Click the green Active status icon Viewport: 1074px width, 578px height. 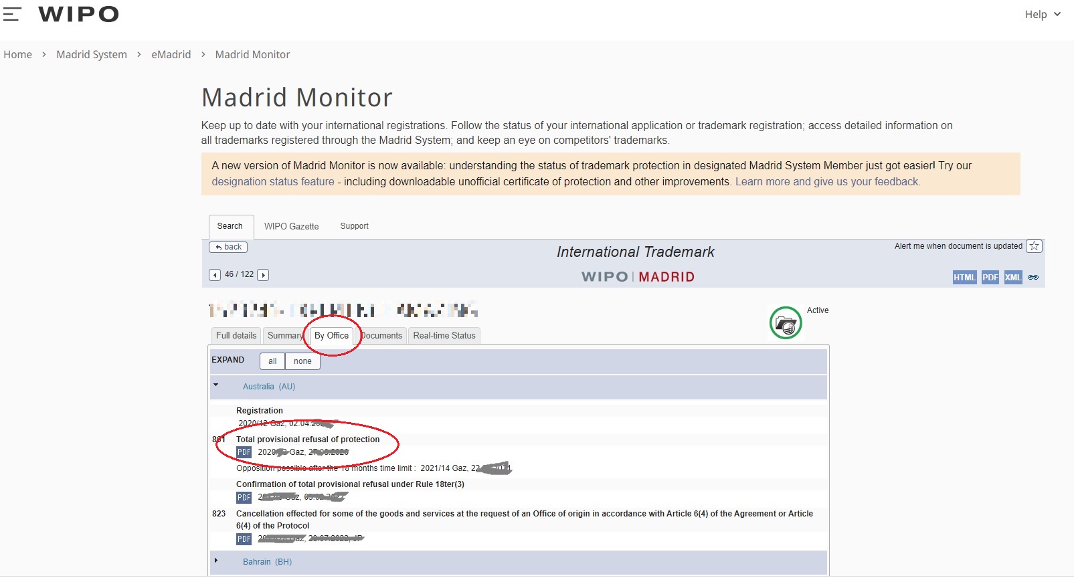coord(786,323)
